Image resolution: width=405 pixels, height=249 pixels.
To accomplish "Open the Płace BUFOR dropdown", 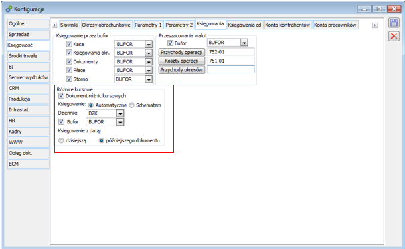I will point(149,70).
